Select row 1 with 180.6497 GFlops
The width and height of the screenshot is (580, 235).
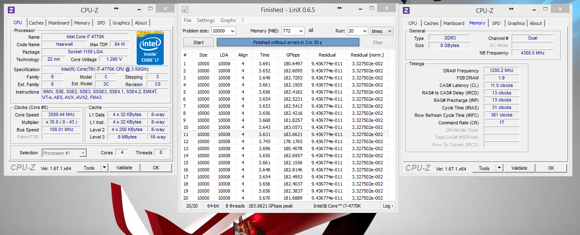[285, 64]
